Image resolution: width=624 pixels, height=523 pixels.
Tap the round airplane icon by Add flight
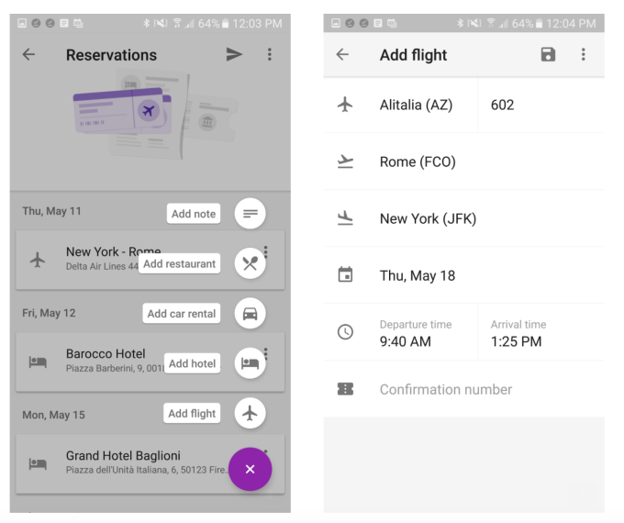tap(250, 413)
